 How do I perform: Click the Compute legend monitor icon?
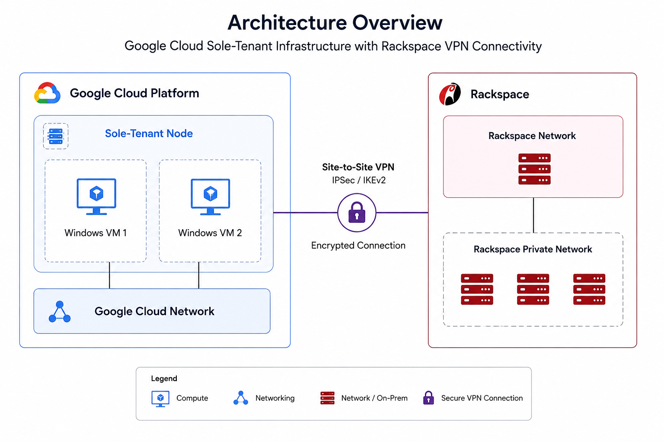(160, 399)
